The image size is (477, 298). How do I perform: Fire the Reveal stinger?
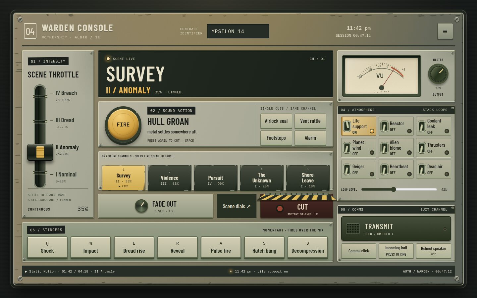[x=178, y=247]
